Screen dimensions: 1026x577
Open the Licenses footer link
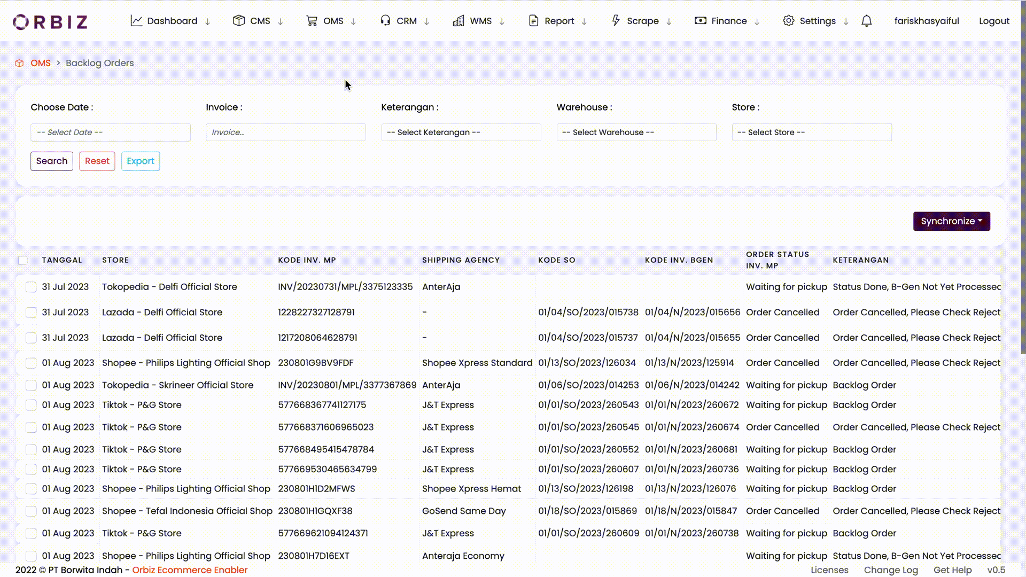point(829,570)
